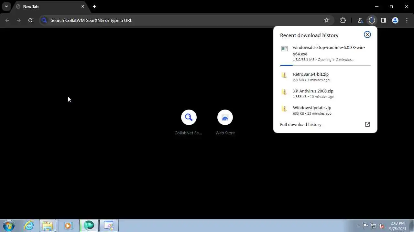This screenshot has width=414, height=232.
Task: Show hidden tray icons arrow
Action: point(358,226)
